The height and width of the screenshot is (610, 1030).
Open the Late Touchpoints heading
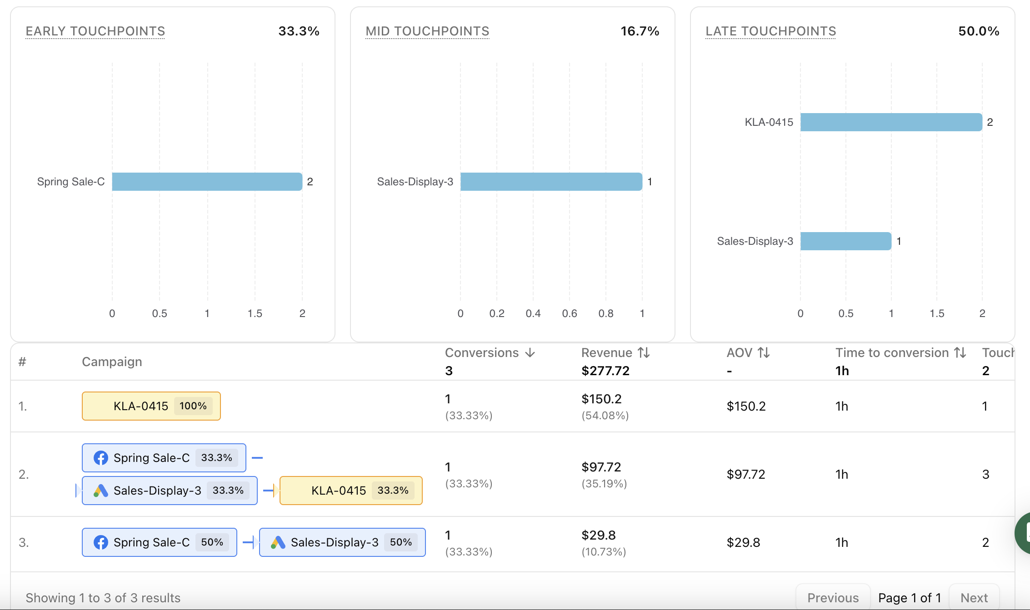click(x=770, y=31)
